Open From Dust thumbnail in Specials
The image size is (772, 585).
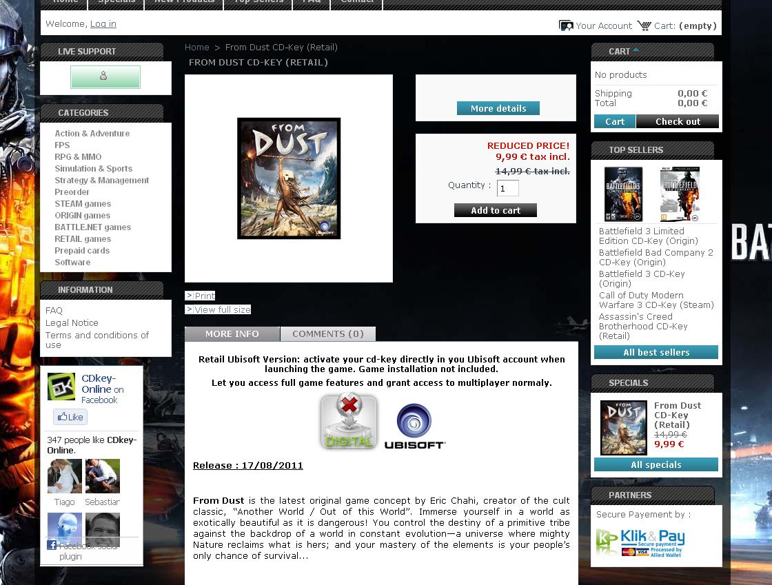tap(624, 428)
